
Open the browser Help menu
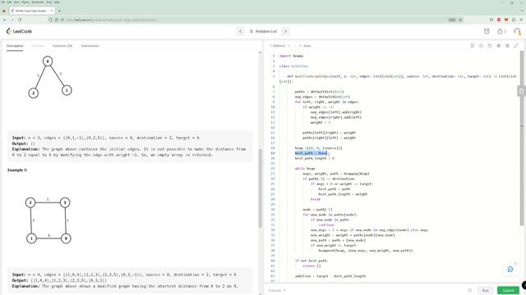click(57, 2)
